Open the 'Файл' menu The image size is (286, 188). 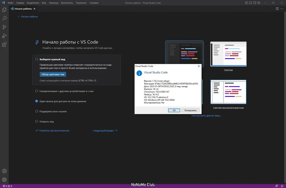coord(10,3)
